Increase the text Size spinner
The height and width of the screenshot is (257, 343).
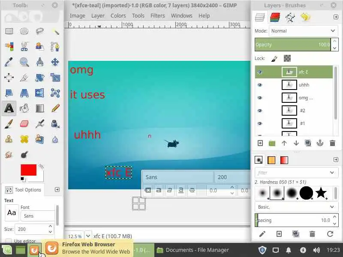[x=50, y=227]
